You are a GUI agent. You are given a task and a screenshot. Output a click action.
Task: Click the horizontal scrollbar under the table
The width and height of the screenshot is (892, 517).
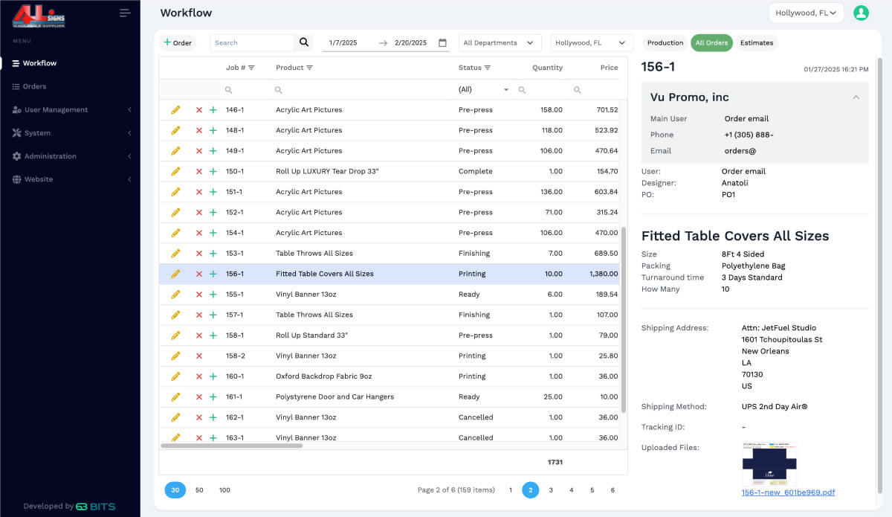coord(231,445)
